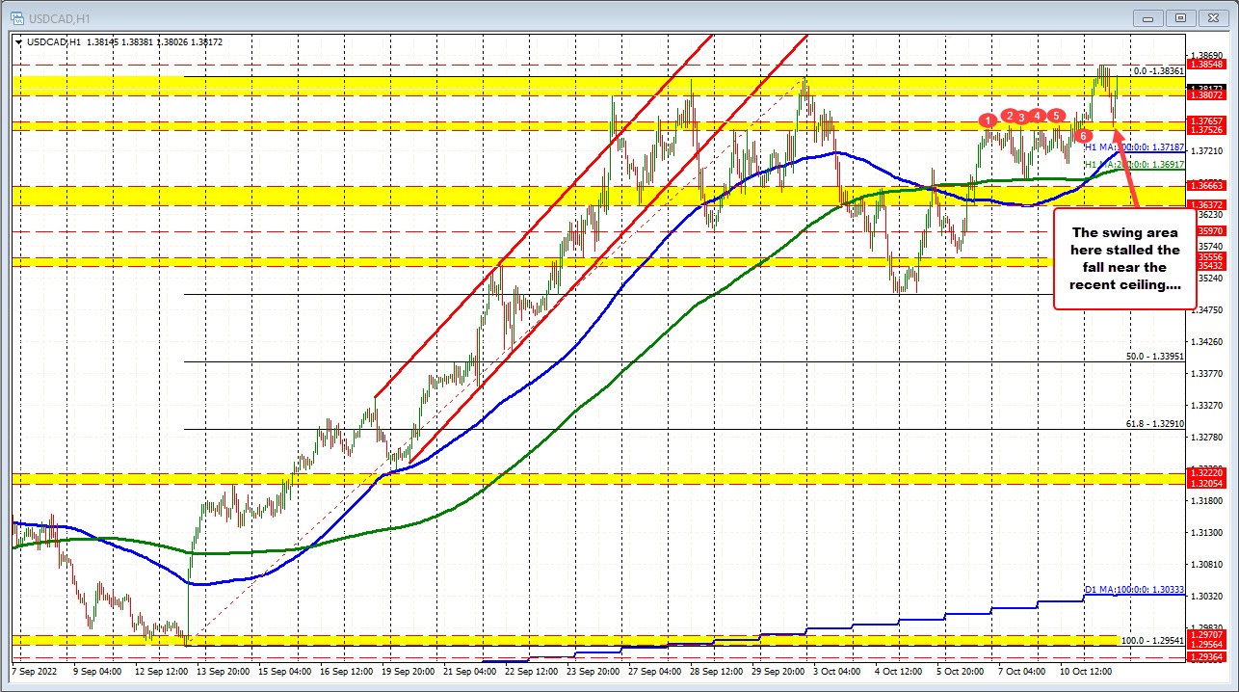Click numbered marker 4 near the swing highs

[x=1038, y=115]
